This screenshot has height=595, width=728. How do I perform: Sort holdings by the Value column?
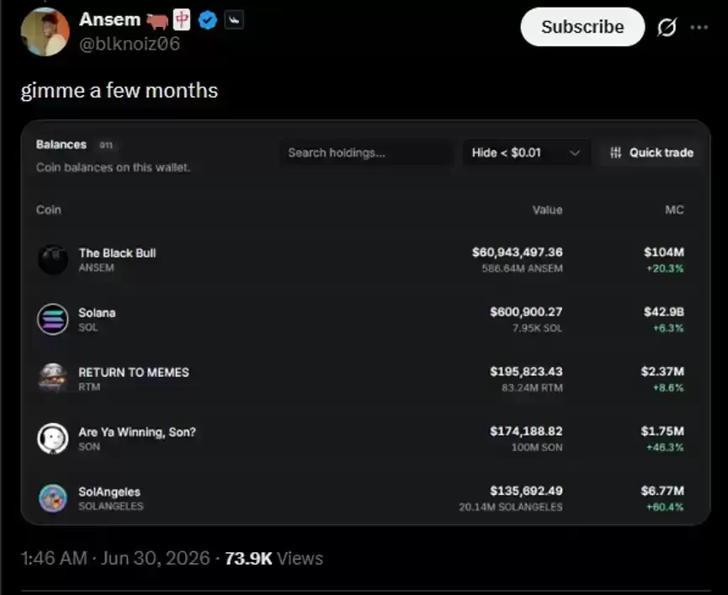pyautogui.click(x=547, y=210)
